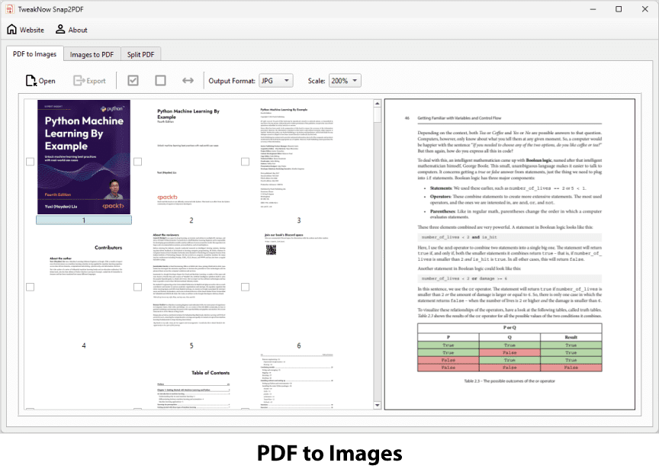659x469 pixels.
Task: Deselect all pages with uncheck-all icon
Action: (x=160, y=80)
